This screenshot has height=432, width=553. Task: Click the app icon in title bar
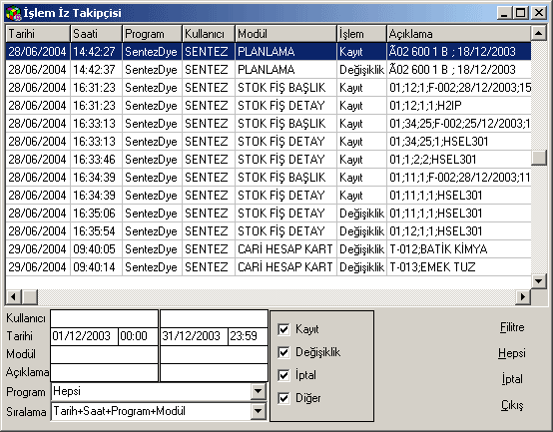click(x=13, y=13)
